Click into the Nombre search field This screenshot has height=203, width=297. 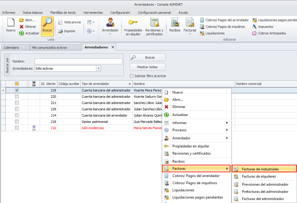click(x=78, y=61)
